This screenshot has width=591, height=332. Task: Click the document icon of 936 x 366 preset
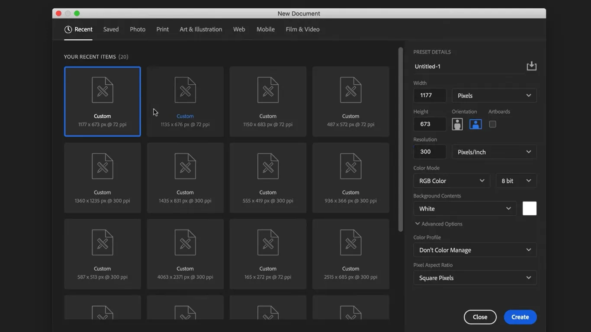(351, 166)
